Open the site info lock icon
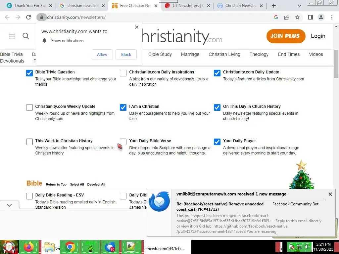This screenshot has width=339, height=254. point(41,17)
